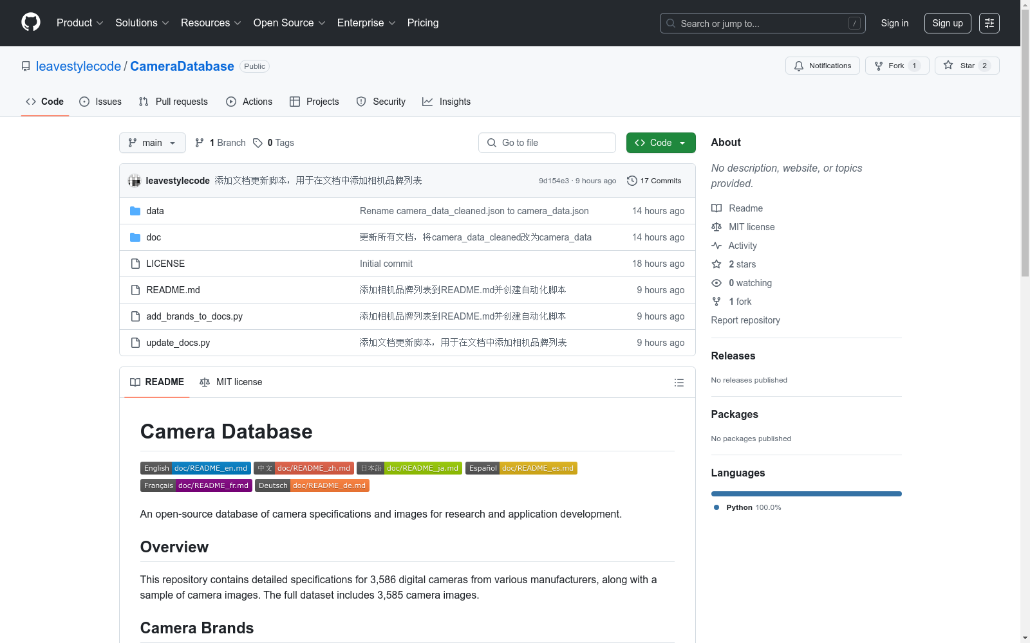Click the scales icon beside MIT license
The width and height of the screenshot is (1030, 643).
click(716, 227)
